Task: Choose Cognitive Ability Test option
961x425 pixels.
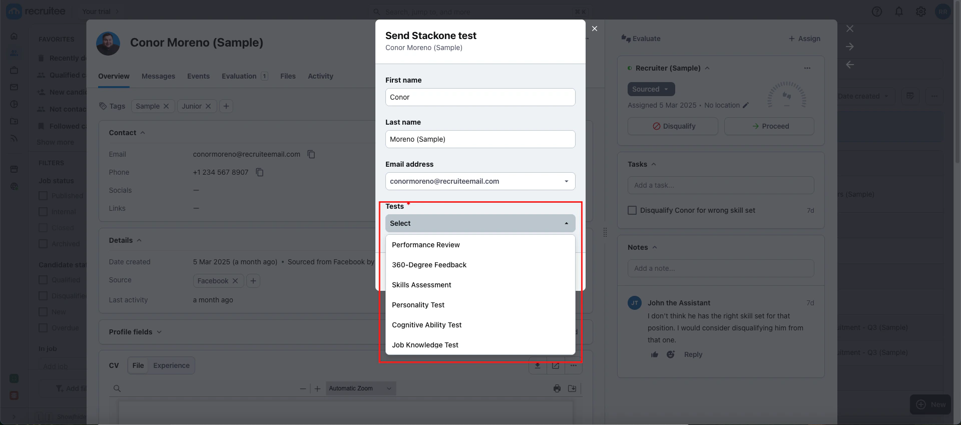Action: pyautogui.click(x=480, y=325)
